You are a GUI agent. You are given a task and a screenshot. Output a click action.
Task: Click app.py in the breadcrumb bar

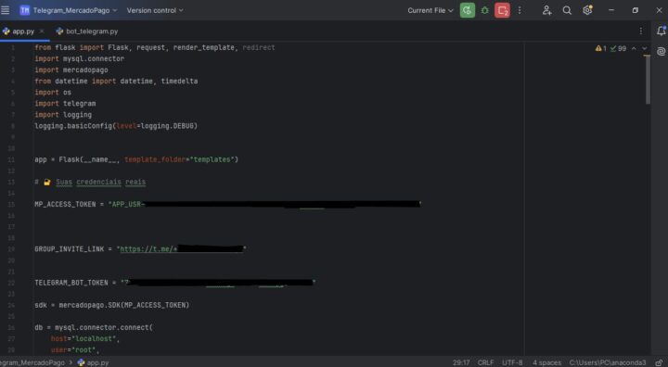(94, 362)
